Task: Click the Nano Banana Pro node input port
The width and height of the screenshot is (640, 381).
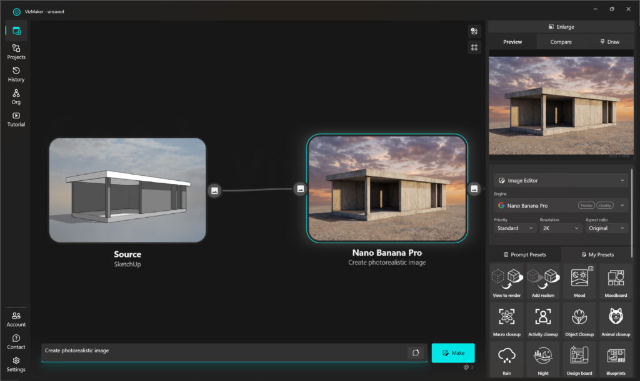Action: [x=301, y=189]
